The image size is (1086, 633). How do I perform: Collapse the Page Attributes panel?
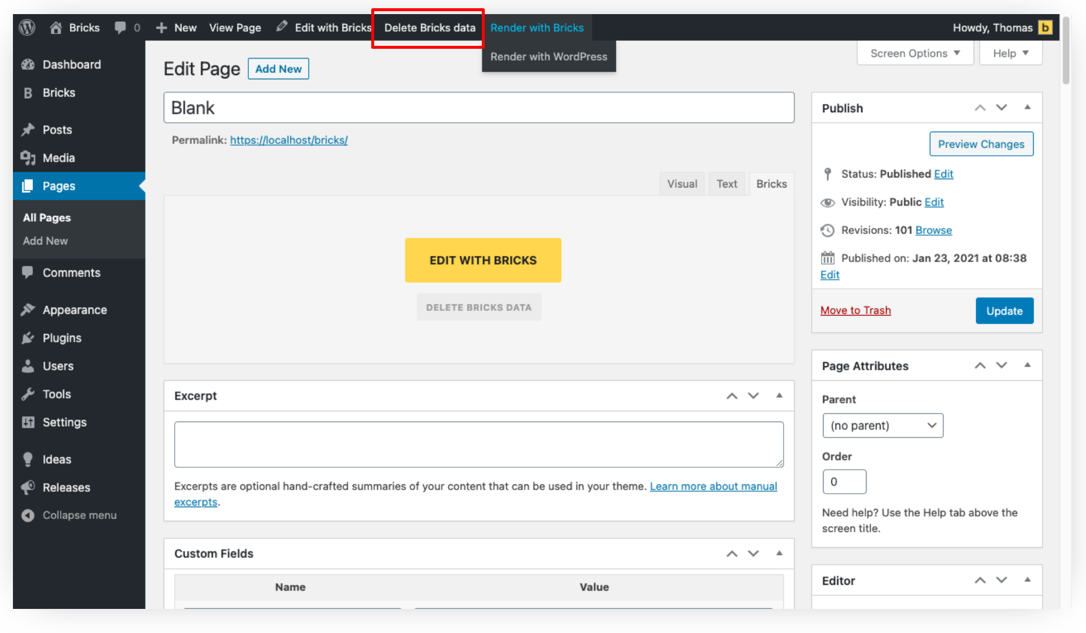point(1027,366)
